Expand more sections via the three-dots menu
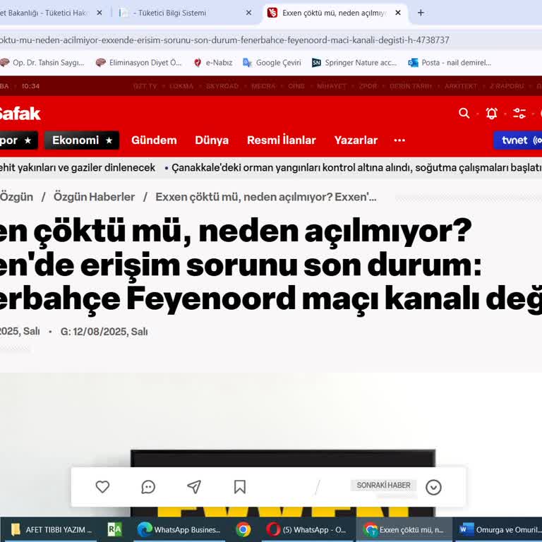The height and width of the screenshot is (542, 542). (399, 140)
